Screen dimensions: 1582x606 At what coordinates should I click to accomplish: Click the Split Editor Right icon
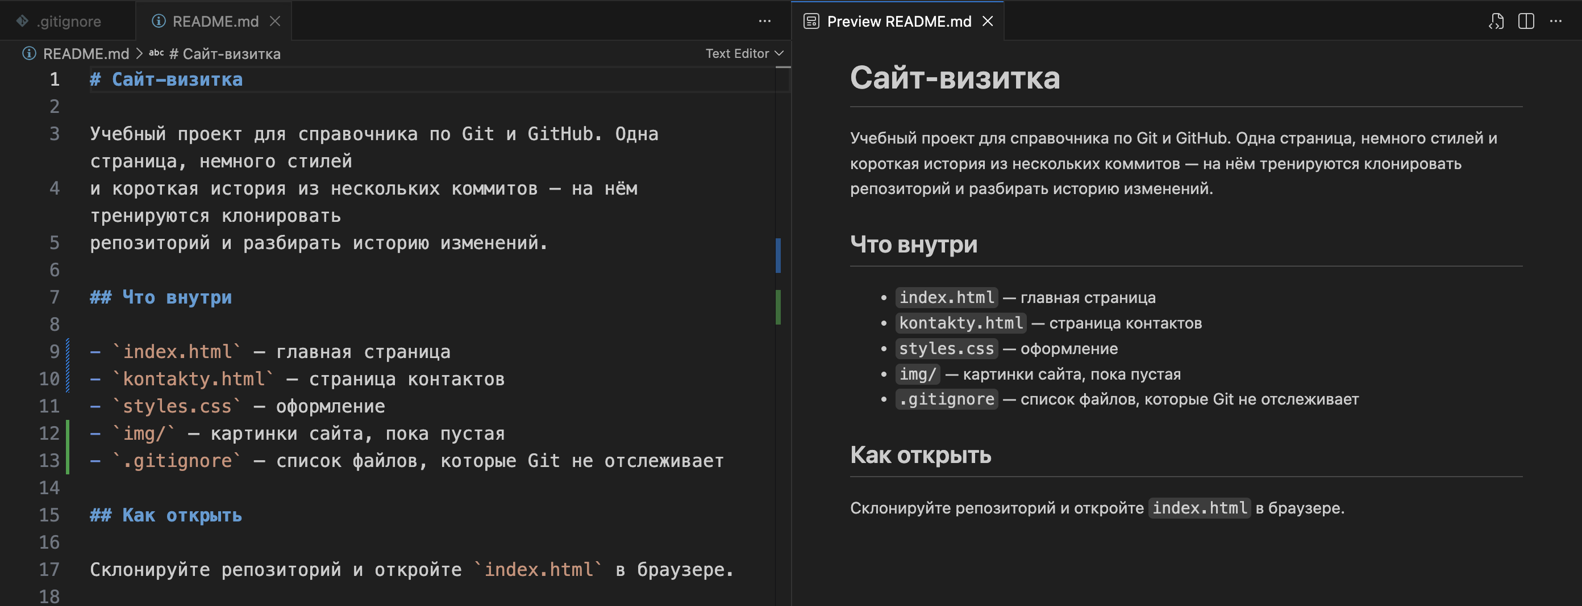[1526, 22]
